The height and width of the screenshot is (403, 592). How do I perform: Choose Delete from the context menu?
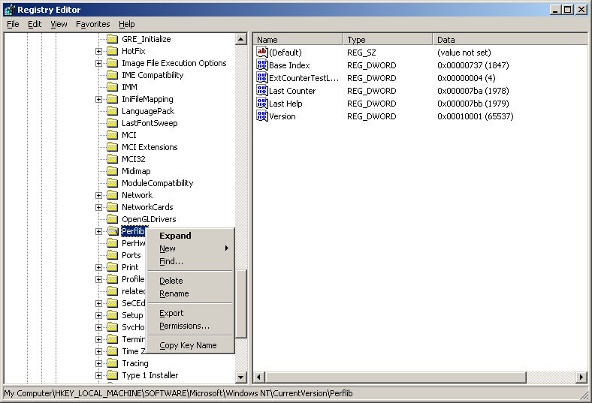[x=171, y=281]
